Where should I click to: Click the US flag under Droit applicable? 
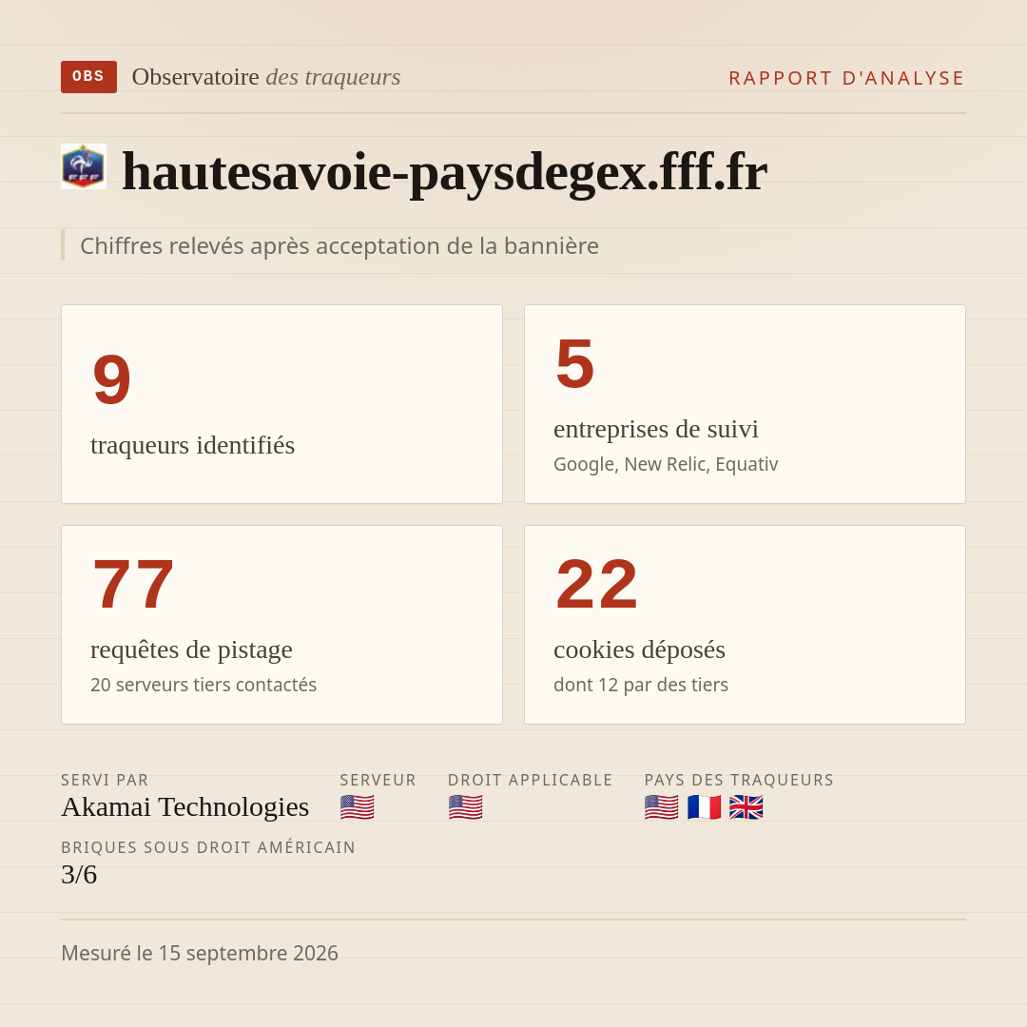click(466, 807)
